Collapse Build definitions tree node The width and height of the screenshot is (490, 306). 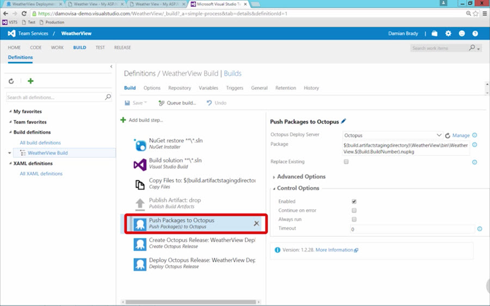[10, 132]
